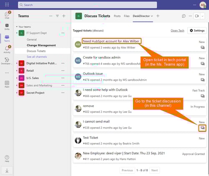209x176 pixels.
Task: Show more apps ellipsis in left rail
Action: click(x=7, y=73)
